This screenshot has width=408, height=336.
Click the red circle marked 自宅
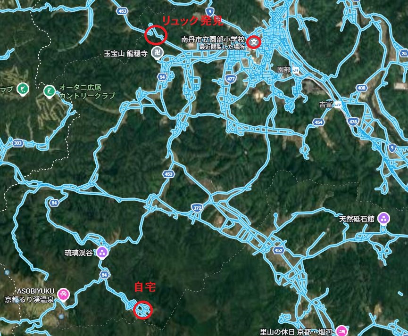coord(142,310)
